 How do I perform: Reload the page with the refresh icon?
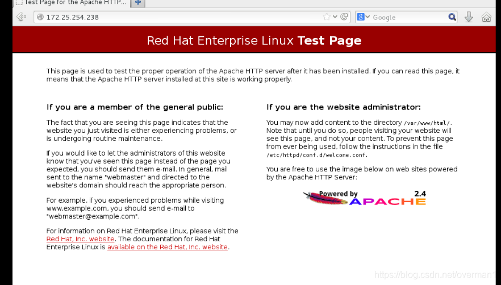(x=344, y=17)
